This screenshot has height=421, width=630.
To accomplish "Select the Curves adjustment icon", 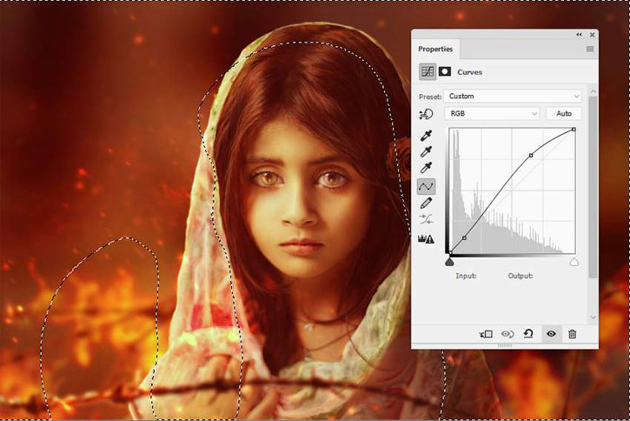I will coord(428,72).
